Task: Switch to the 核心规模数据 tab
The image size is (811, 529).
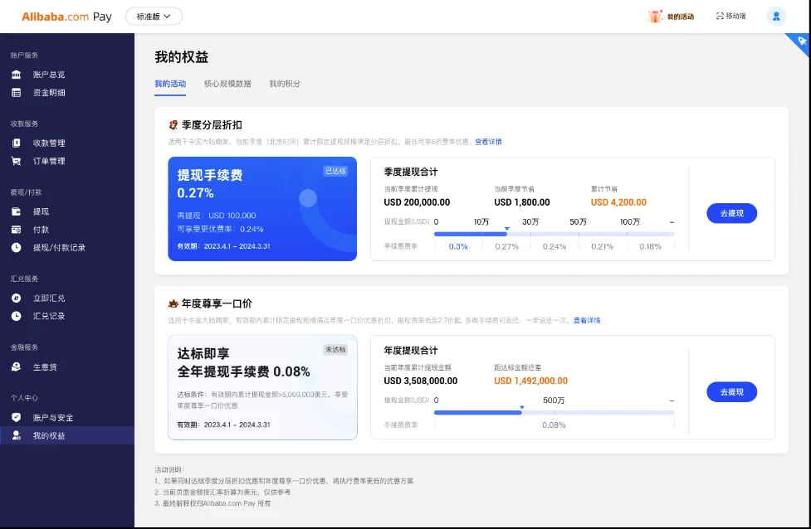Action: (227, 84)
